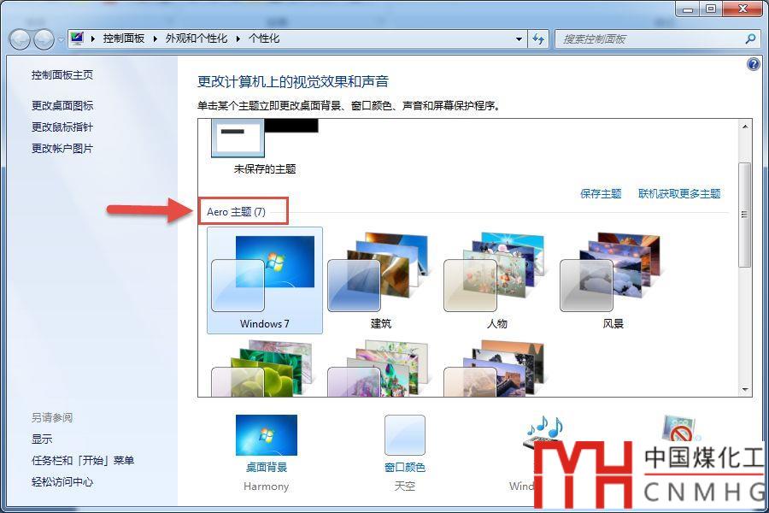Open the sounds music notes icon
This screenshot has width=769, height=513.
point(543,431)
